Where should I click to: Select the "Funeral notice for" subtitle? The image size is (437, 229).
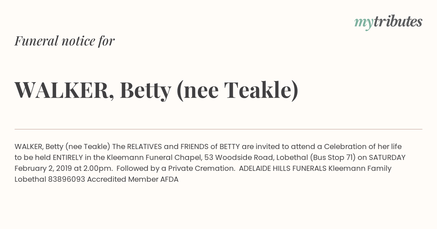coord(64,41)
